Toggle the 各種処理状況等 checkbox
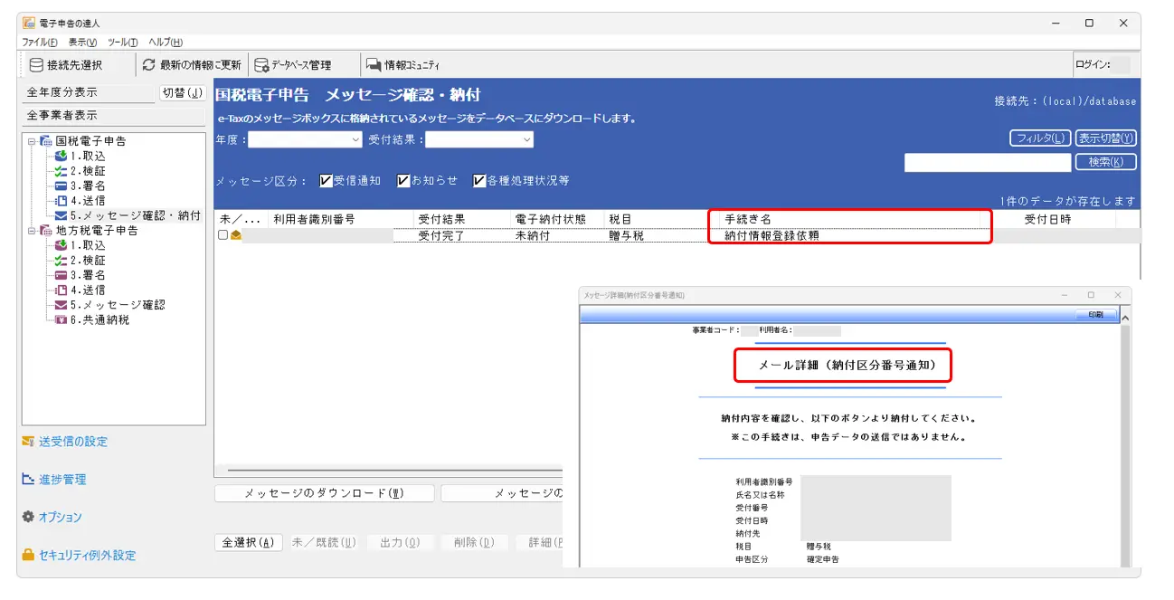The width and height of the screenshot is (1174, 600). point(479,181)
